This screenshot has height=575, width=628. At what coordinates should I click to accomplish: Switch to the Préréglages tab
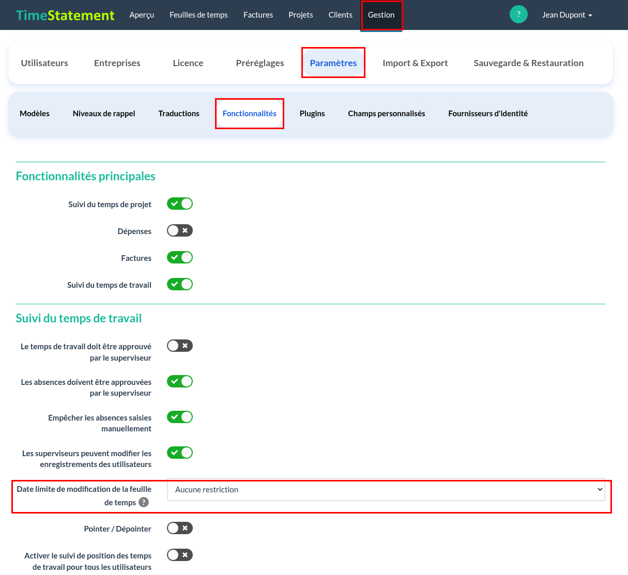(x=260, y=63)
